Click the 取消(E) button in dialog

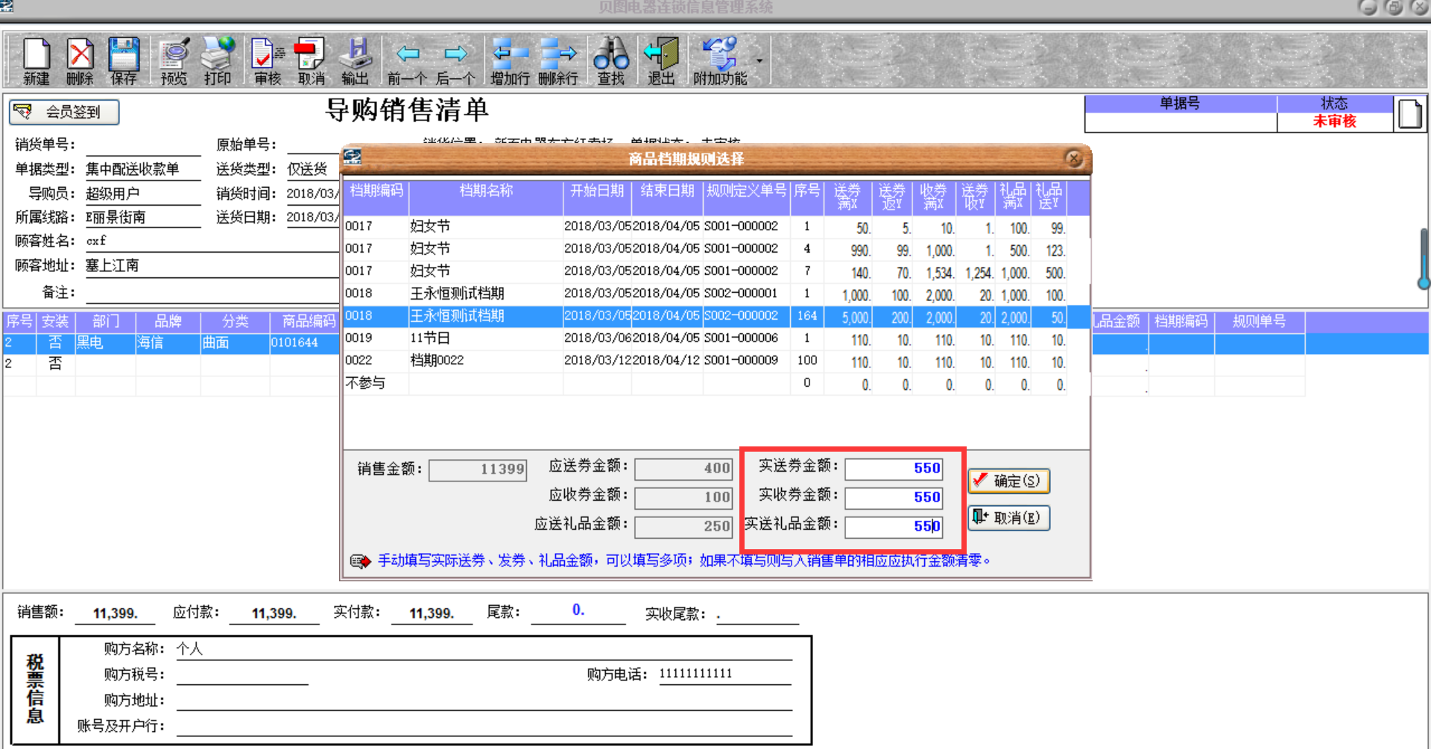1009,517
